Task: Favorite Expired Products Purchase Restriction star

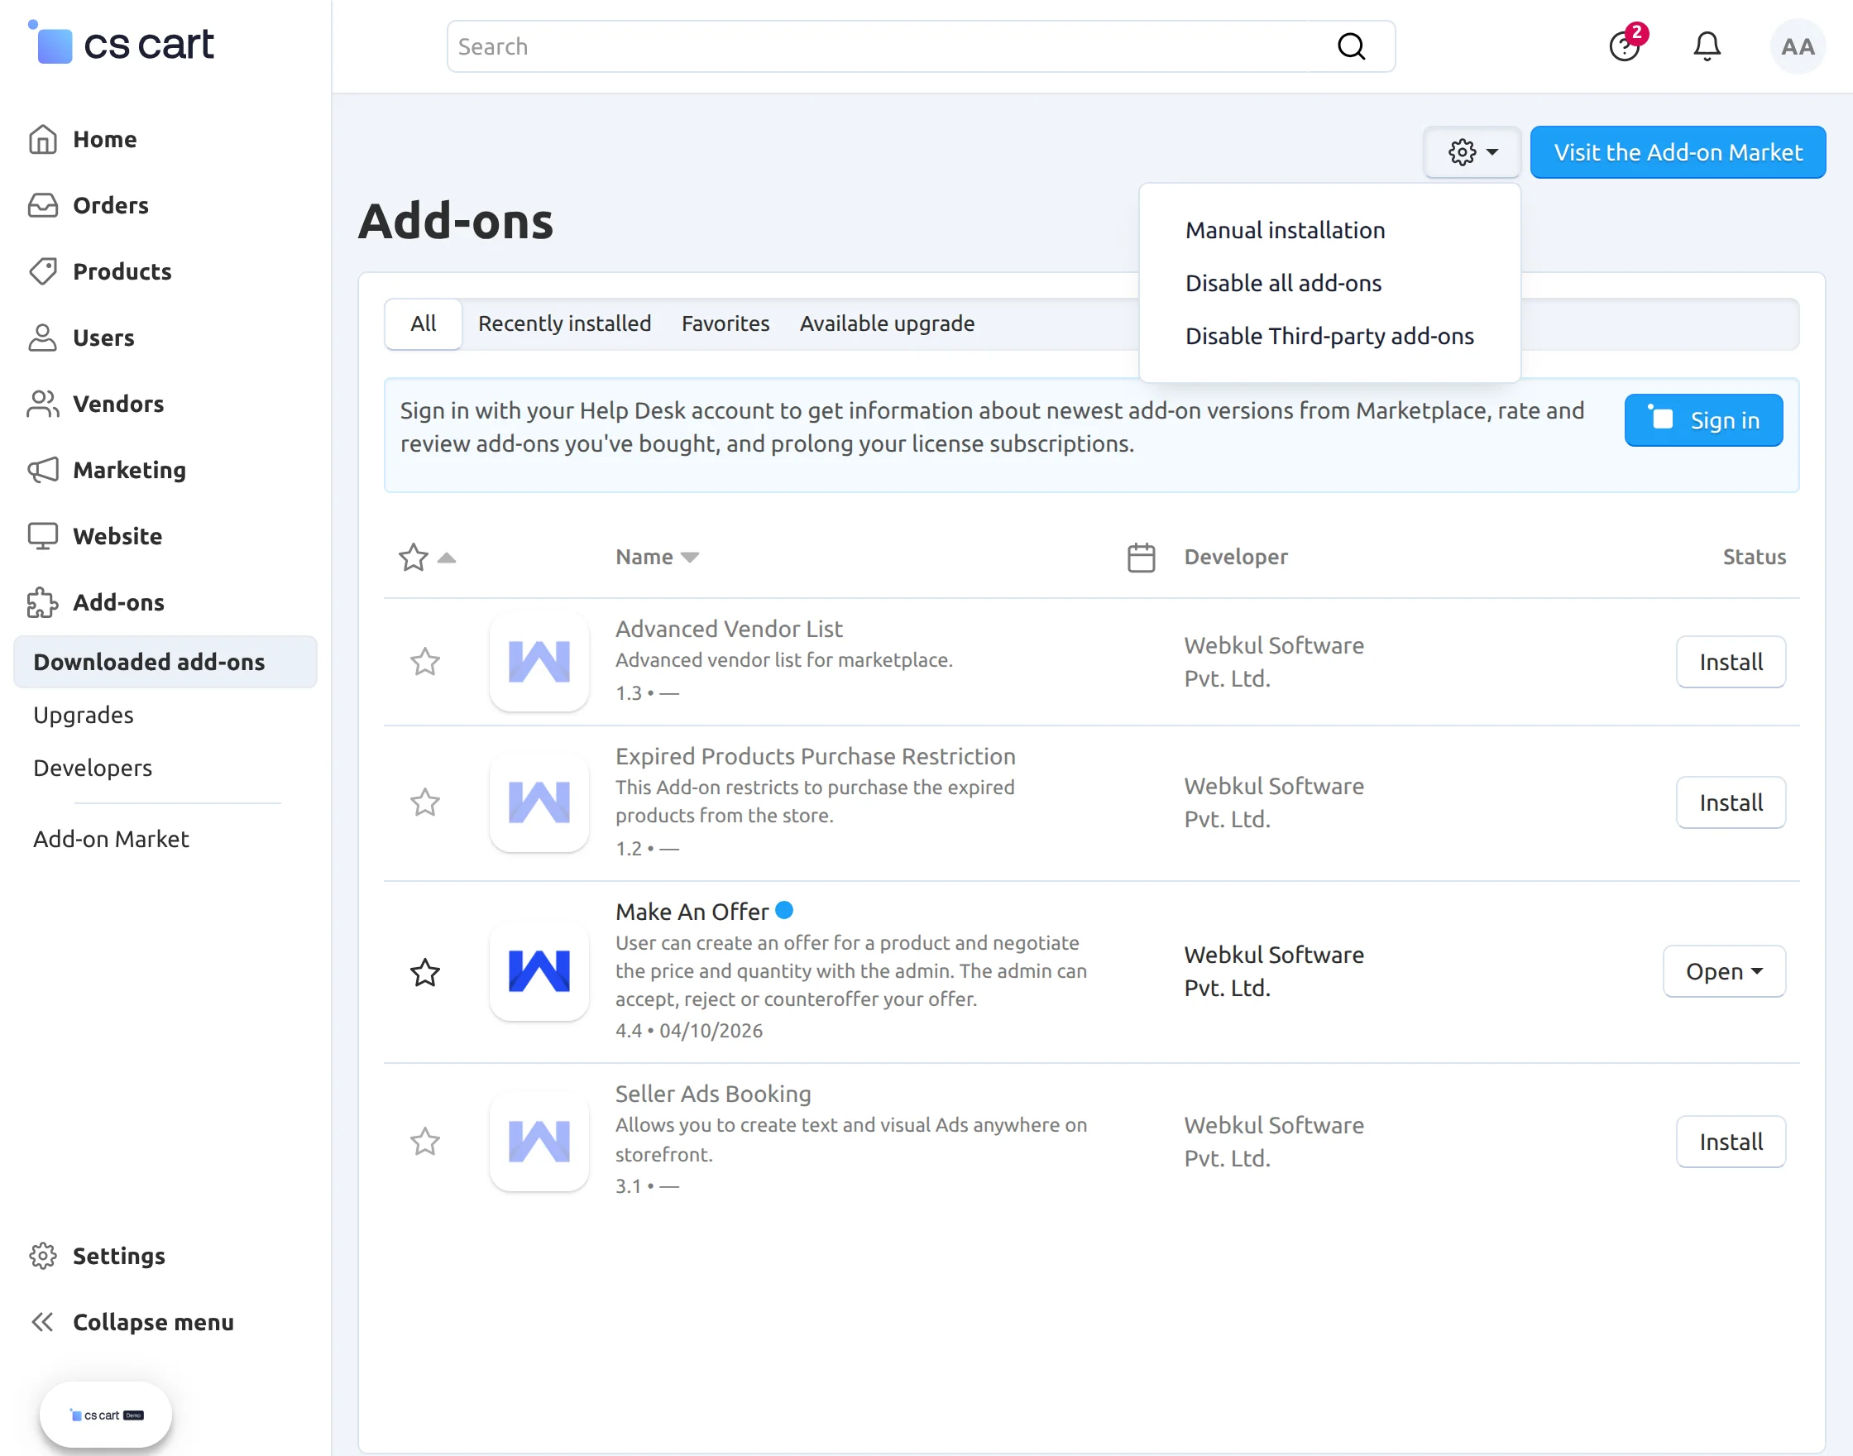Action: click(x=424, y=802)
